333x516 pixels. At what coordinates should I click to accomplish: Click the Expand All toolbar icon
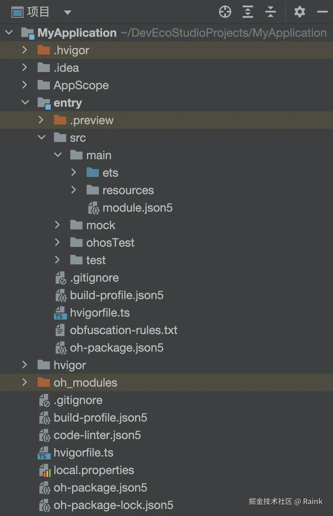click(x=248, y=12)
